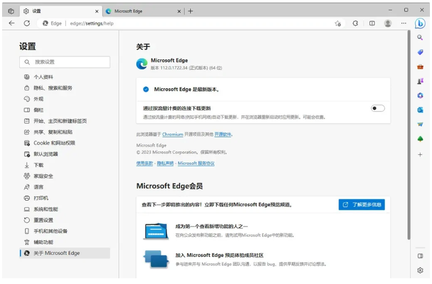Click the 了解更多信息 button

362,205
